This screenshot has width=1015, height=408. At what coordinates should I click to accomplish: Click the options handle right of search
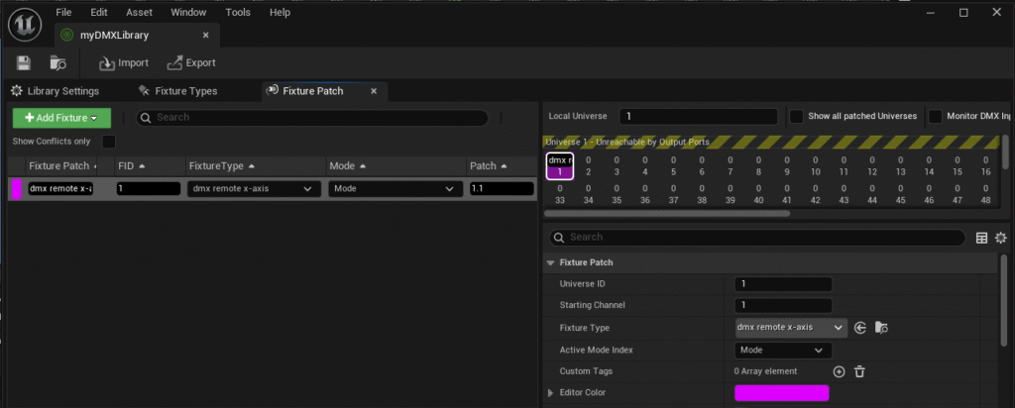(501, 118)
